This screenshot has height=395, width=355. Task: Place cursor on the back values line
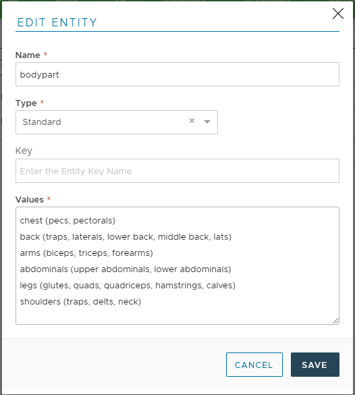[126, 237]
